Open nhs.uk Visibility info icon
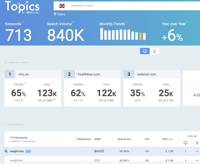The height and width of the screenshot is (164, 200). (x=26, y=83)
